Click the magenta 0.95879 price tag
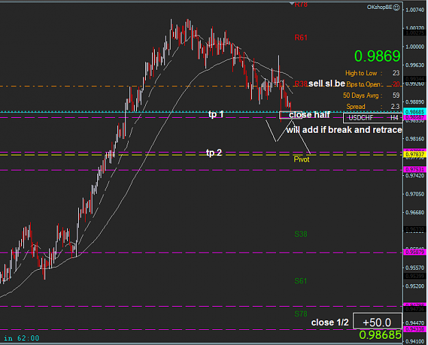428x345 pixels. click(x=415, y=252)
